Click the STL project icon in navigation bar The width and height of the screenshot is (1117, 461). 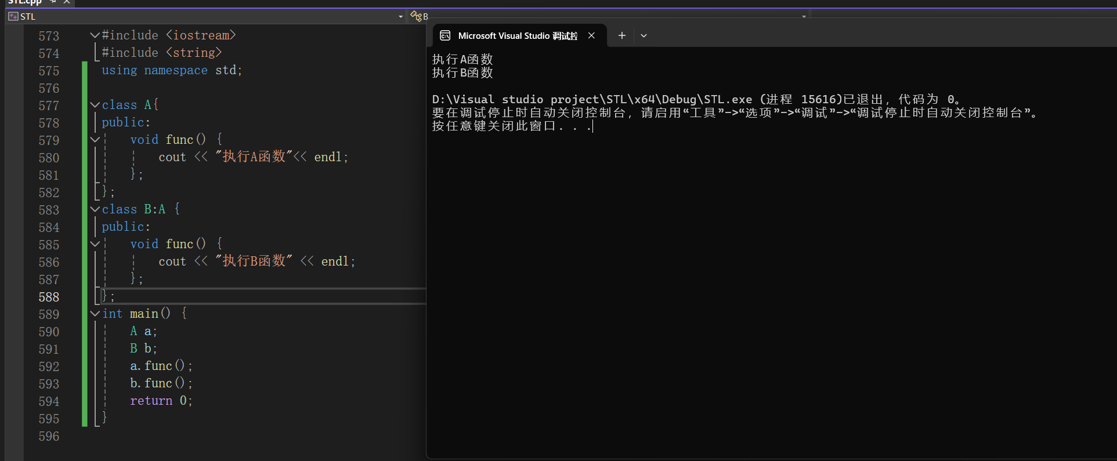[x=13, y=16]
